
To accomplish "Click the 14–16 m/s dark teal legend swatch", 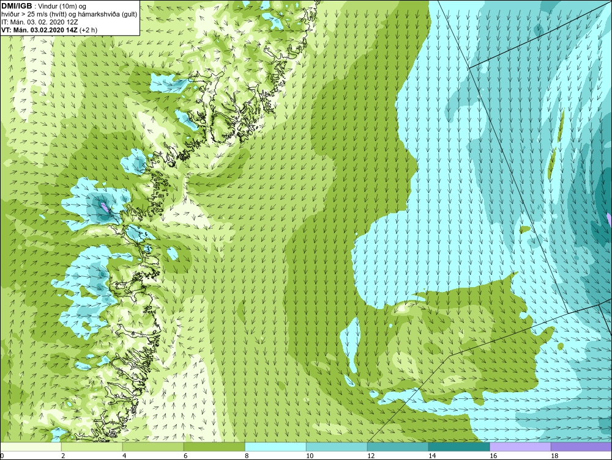I will 459,447.
